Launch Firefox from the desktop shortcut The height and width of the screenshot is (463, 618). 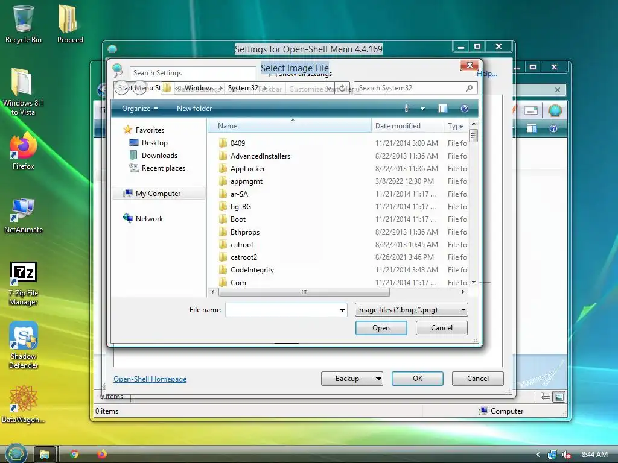click(x=24, y=151)
